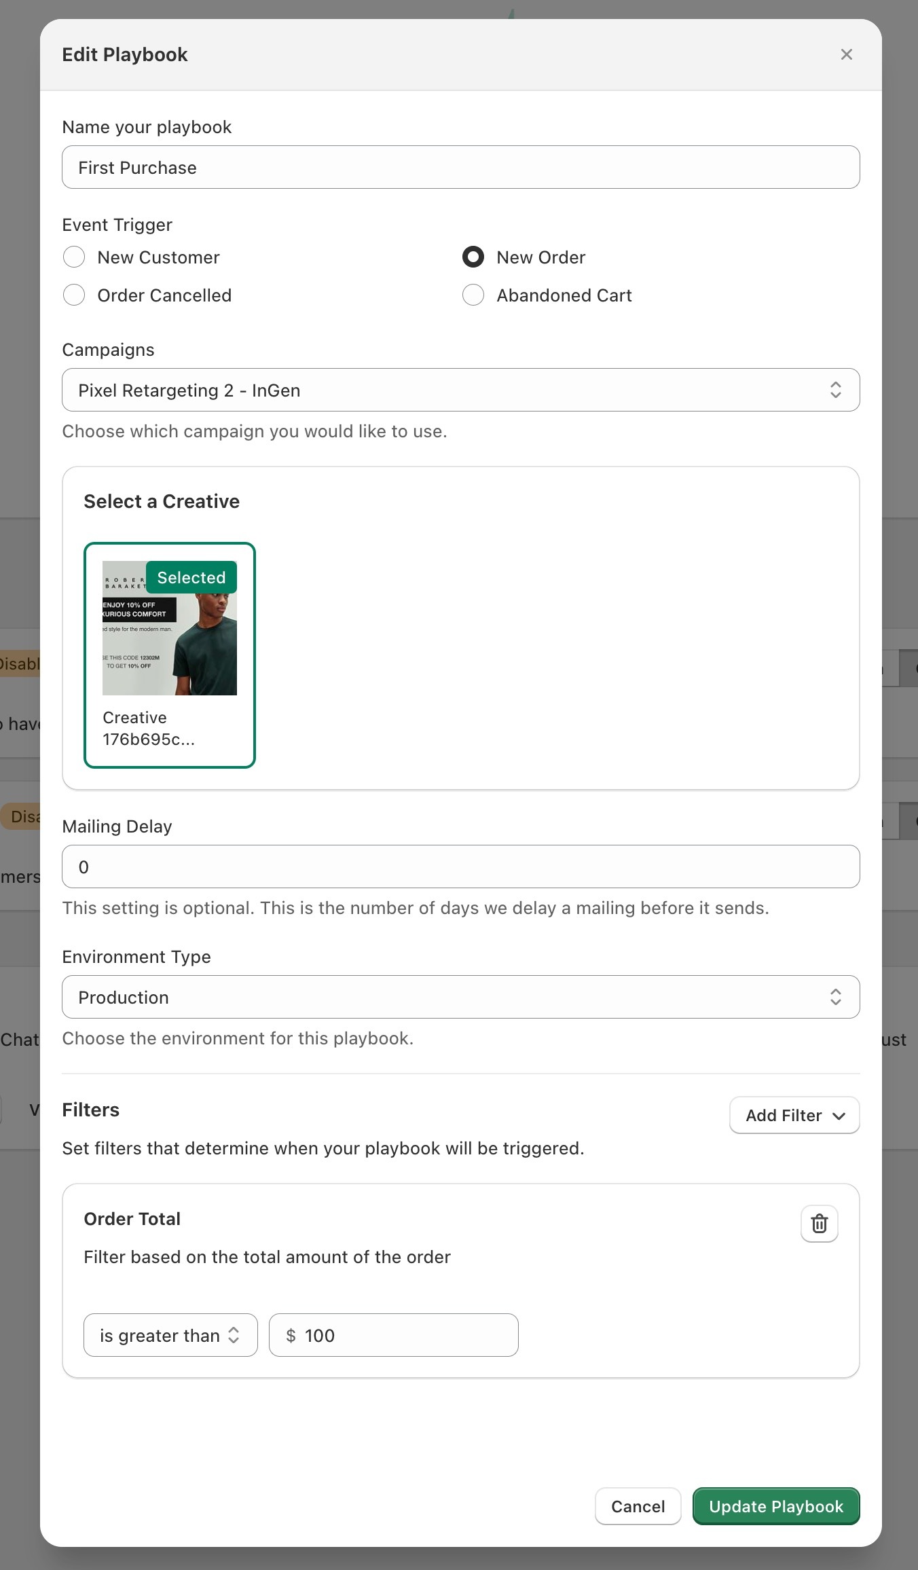This screenshot has height=1570, width=918.
Task: Click the 'Event Trigger' label
Action: tap(117, 225)
